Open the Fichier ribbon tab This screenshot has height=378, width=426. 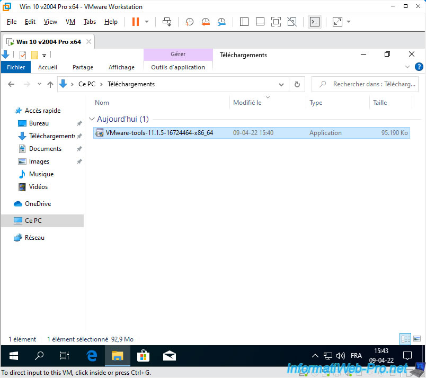pos(16,67)
